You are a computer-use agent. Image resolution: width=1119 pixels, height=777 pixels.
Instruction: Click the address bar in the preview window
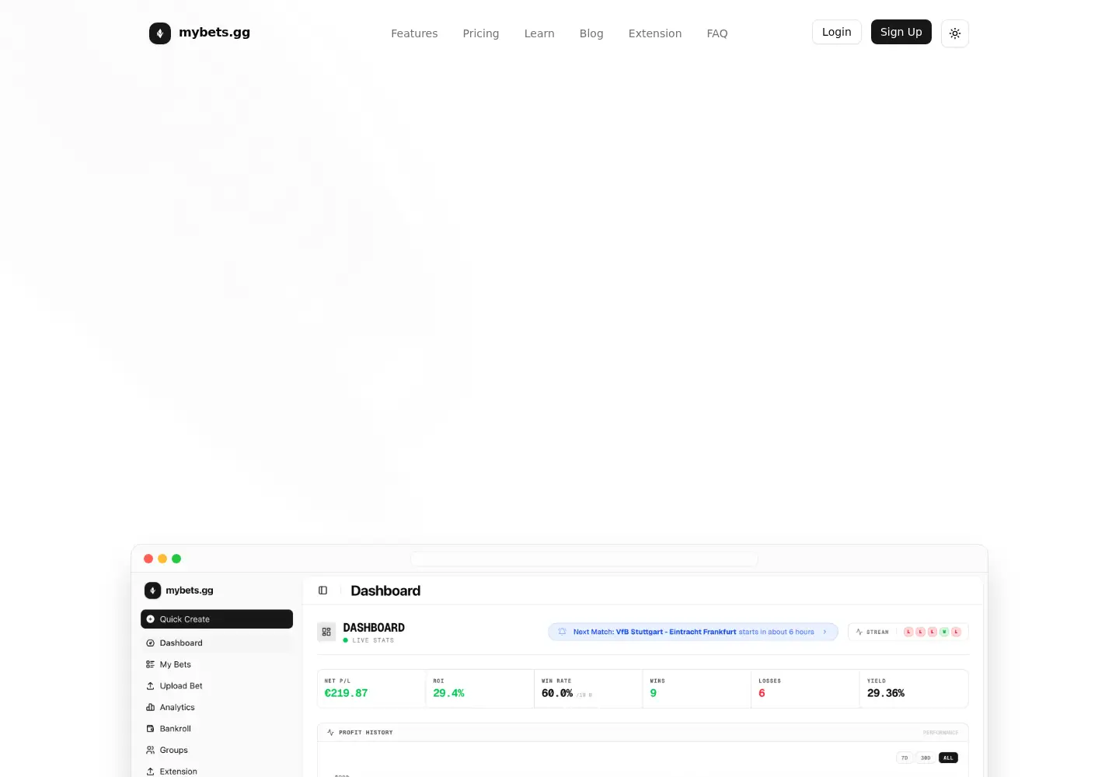tap(584, 559)
